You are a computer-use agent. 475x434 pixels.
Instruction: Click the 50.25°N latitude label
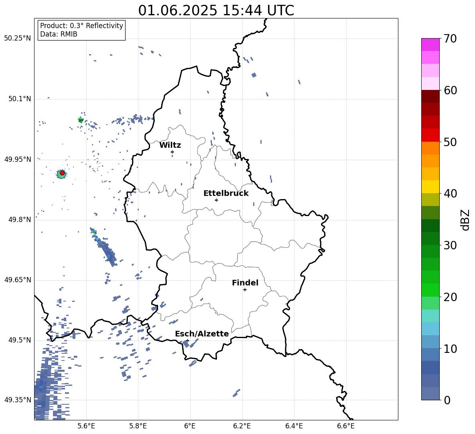(18, 39)
